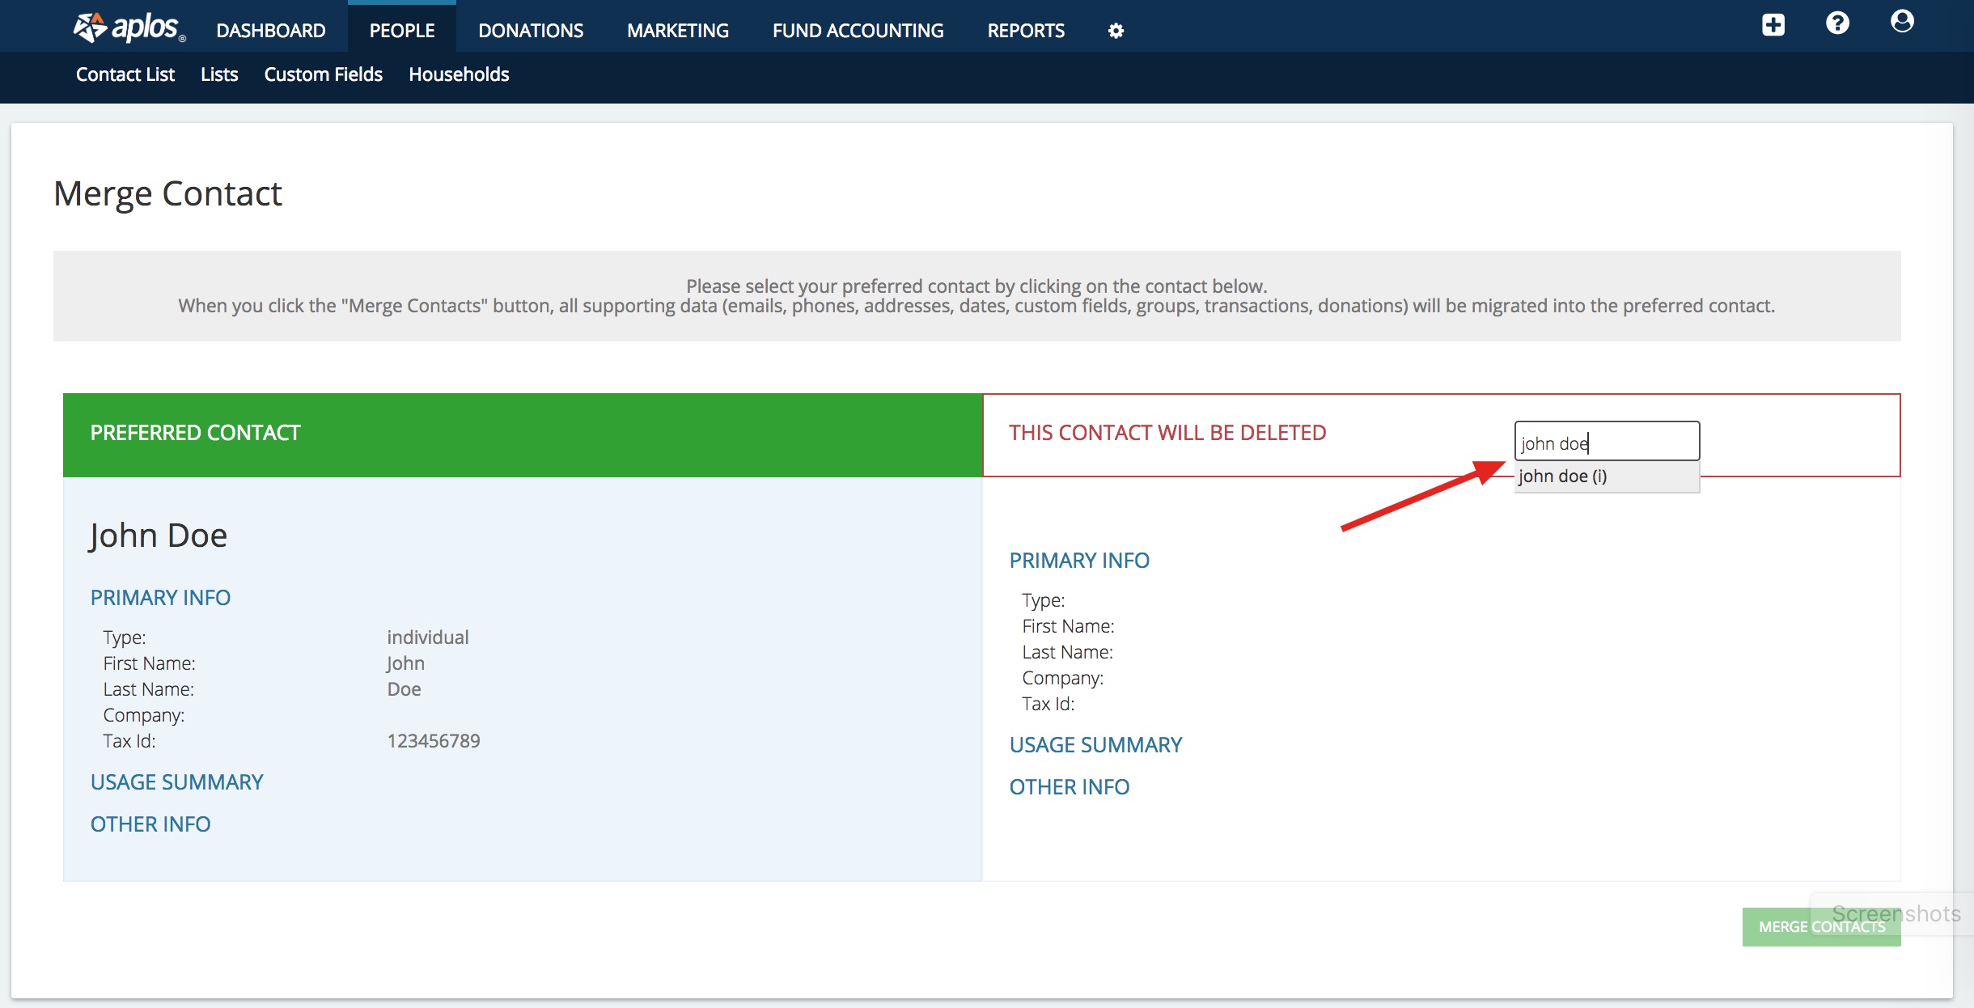Toggle Primary Info in the deleted contact panel
Image resolution: width=1974 pixels, height=1008 pixels.
[1079, 561]
